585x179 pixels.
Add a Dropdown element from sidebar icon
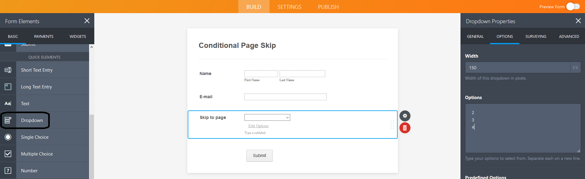(x=8, y=120)
